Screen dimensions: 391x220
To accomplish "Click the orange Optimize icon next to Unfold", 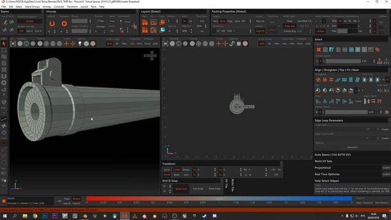I will tap(64, 24).
